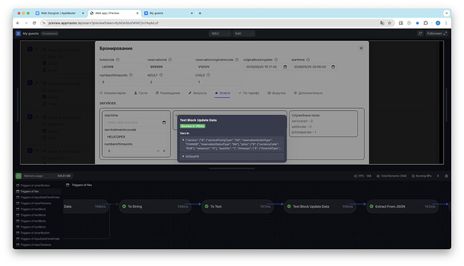Open the Размещение tab
This screenshot has height=266, width=464.
tap(168, 93)
